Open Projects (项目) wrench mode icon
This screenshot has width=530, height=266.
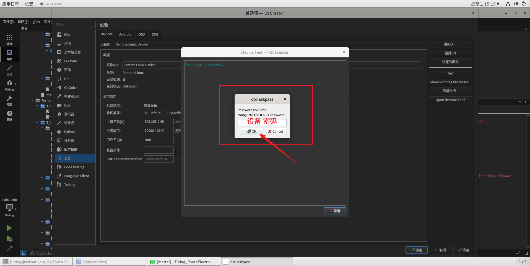point(9,100)
